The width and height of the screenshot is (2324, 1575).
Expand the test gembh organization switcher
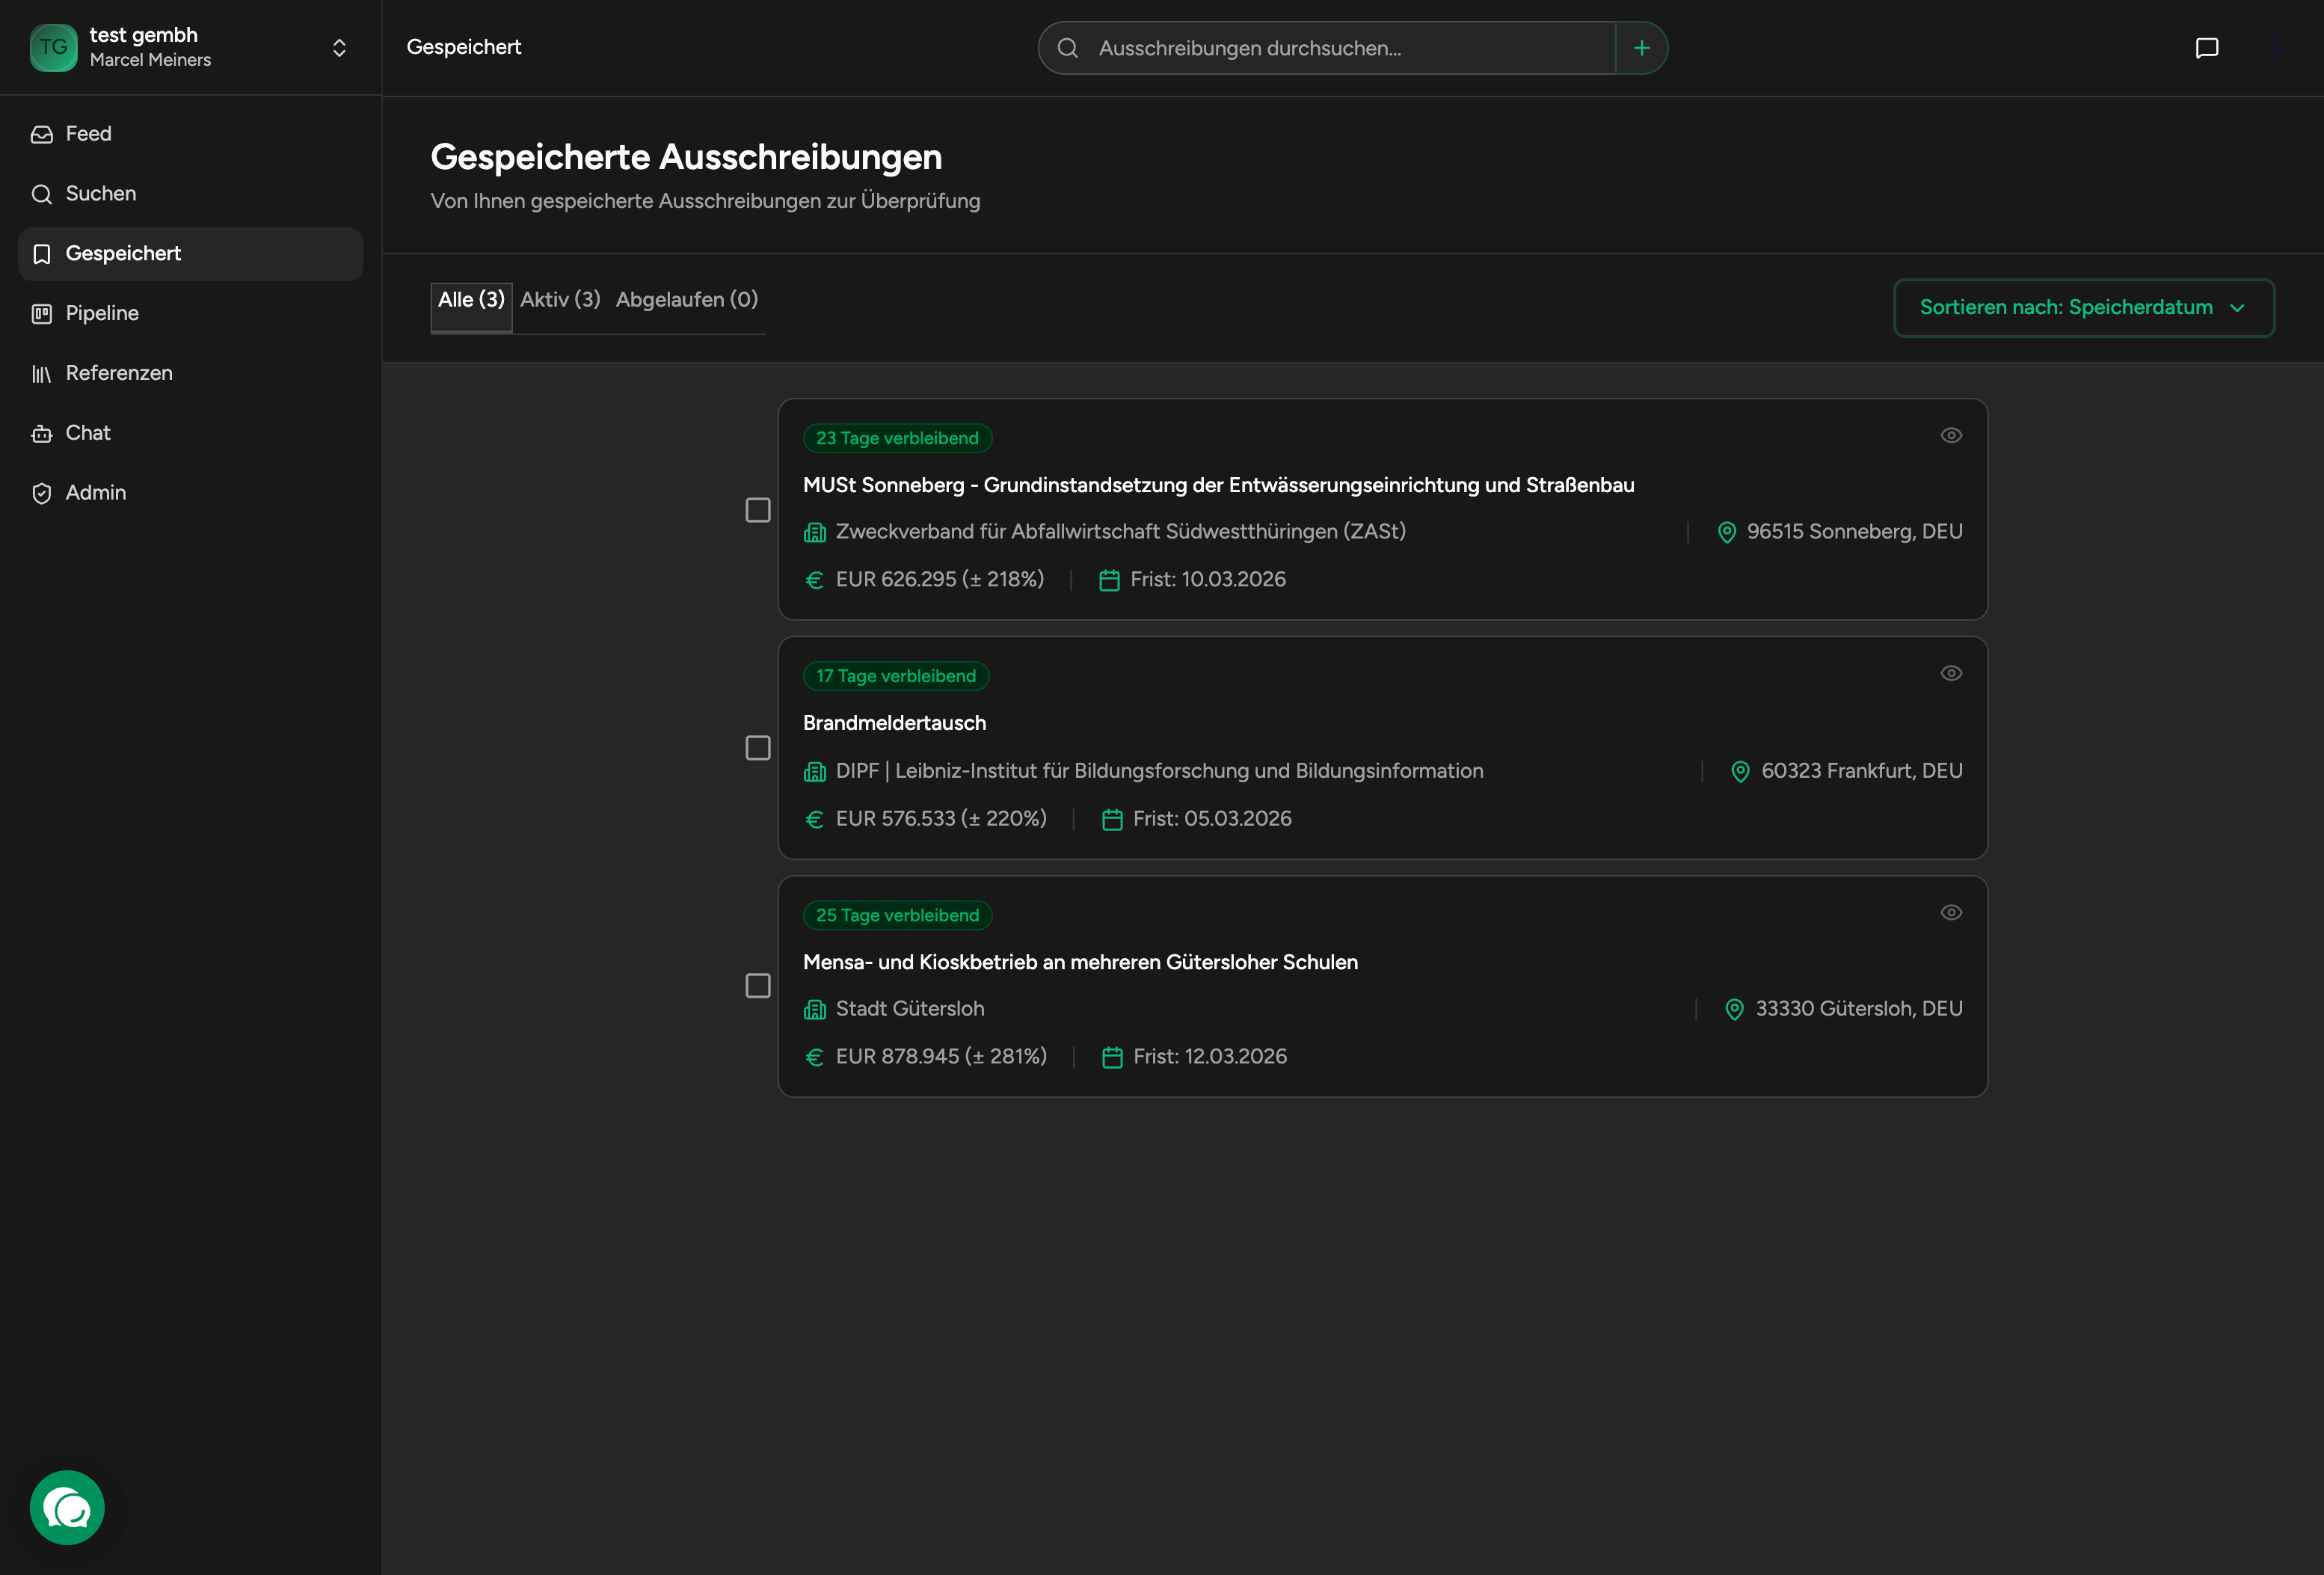[339, 48]
